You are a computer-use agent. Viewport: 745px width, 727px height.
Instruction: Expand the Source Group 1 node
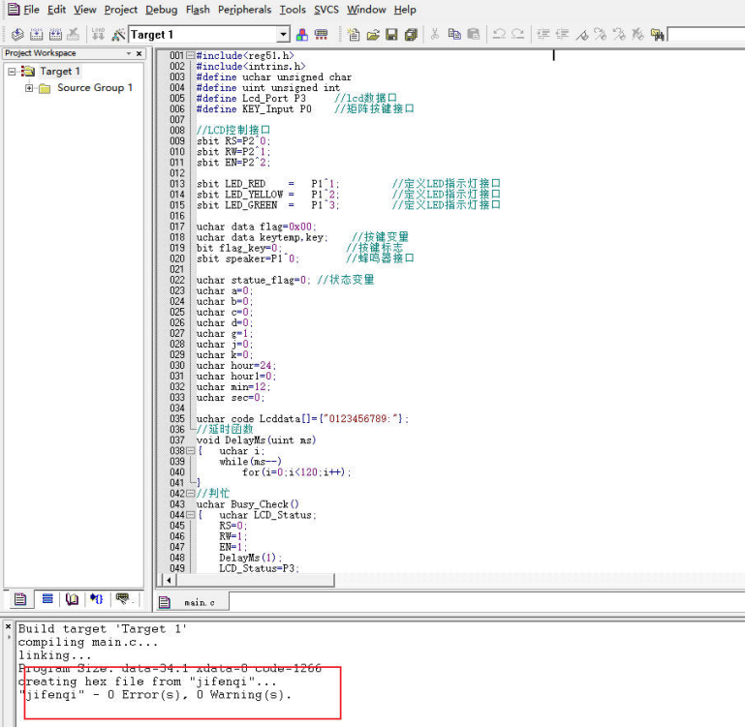(29, 88)
